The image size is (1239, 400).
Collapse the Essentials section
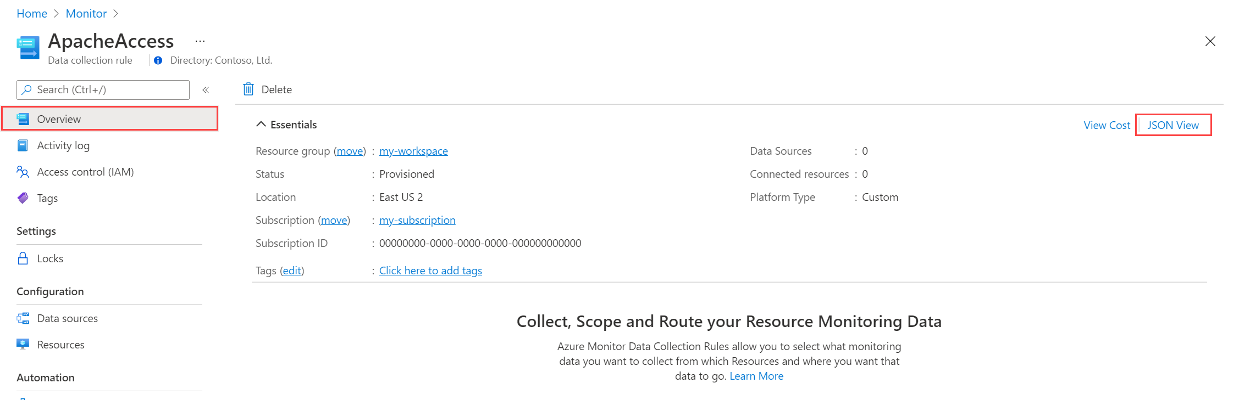tap(261, 125)
